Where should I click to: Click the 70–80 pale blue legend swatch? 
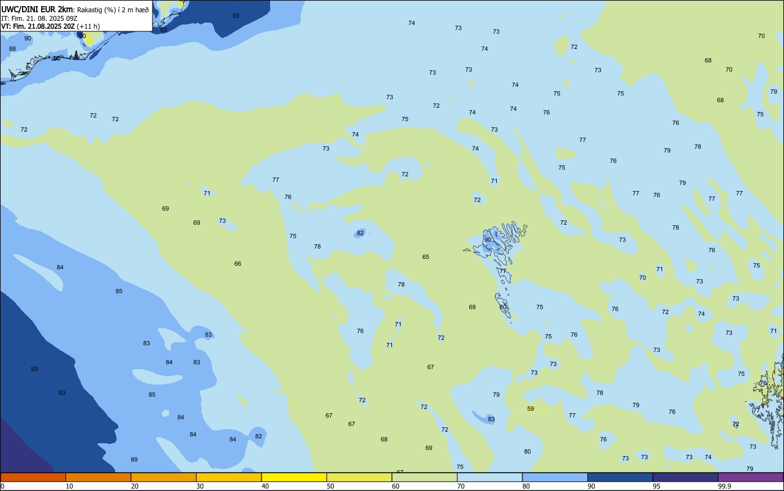coord(489,477)
